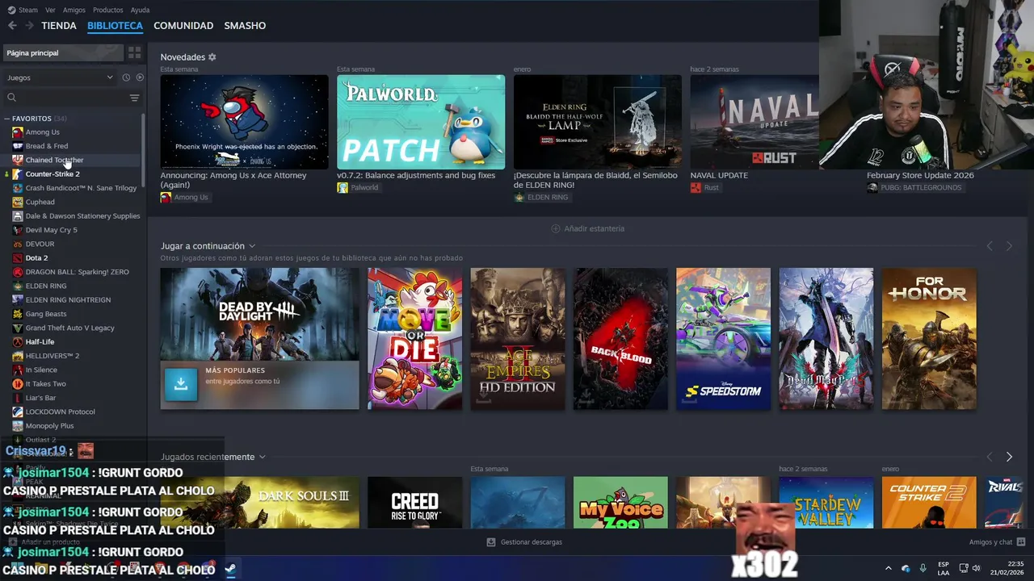
Task: Open Gestionar descargas link
Action: click(x=531, y=542)
